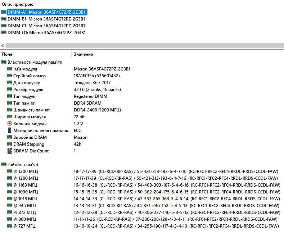Click the DRAM Stepping value '42h'

point(77,144)
